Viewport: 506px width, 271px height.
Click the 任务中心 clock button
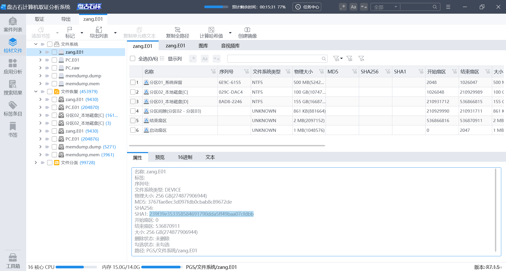pyautogui.click(x=307, y=7)
